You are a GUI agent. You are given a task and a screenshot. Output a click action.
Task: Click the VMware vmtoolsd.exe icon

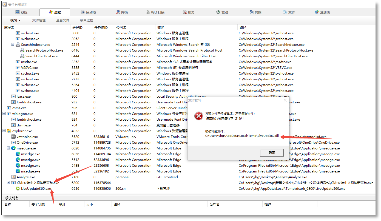(13, 137)
